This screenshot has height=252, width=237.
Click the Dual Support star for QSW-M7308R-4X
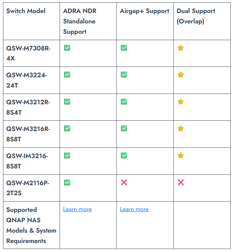coord(181,48)
